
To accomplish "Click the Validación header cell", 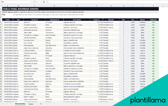I will [153, 20].
